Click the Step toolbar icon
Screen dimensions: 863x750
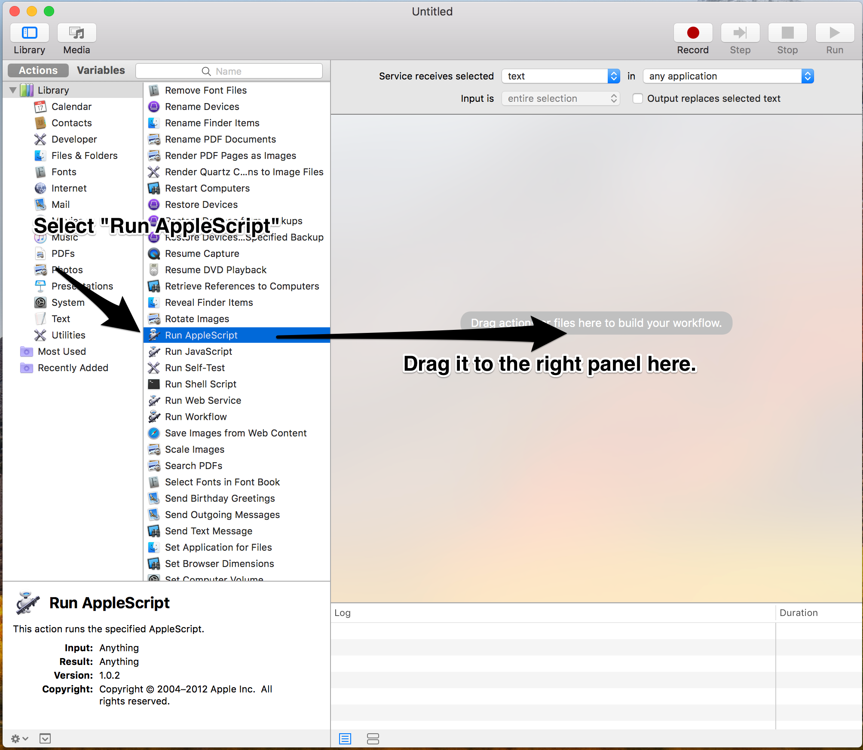coord(740,33)
